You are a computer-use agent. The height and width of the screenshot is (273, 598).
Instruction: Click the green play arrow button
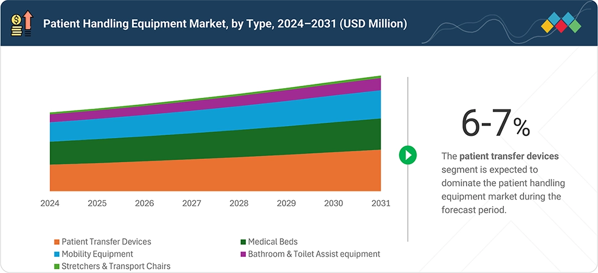click(408, 155)
